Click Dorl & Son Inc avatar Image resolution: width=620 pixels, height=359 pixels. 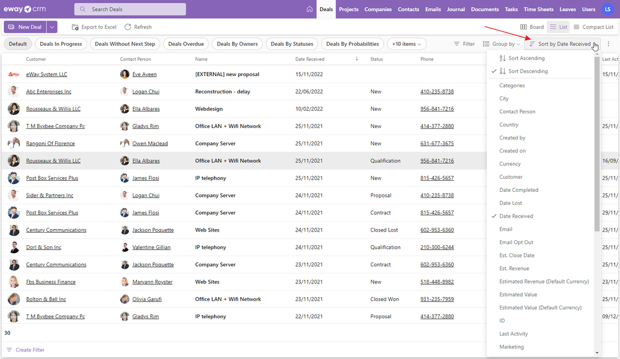click(x=14, y=247)
